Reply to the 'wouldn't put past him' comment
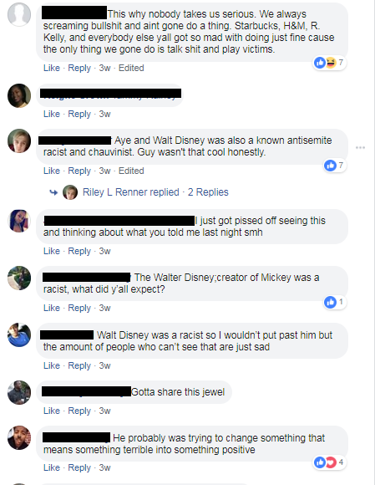Screen dimensions: 375x485 point(79,365)
